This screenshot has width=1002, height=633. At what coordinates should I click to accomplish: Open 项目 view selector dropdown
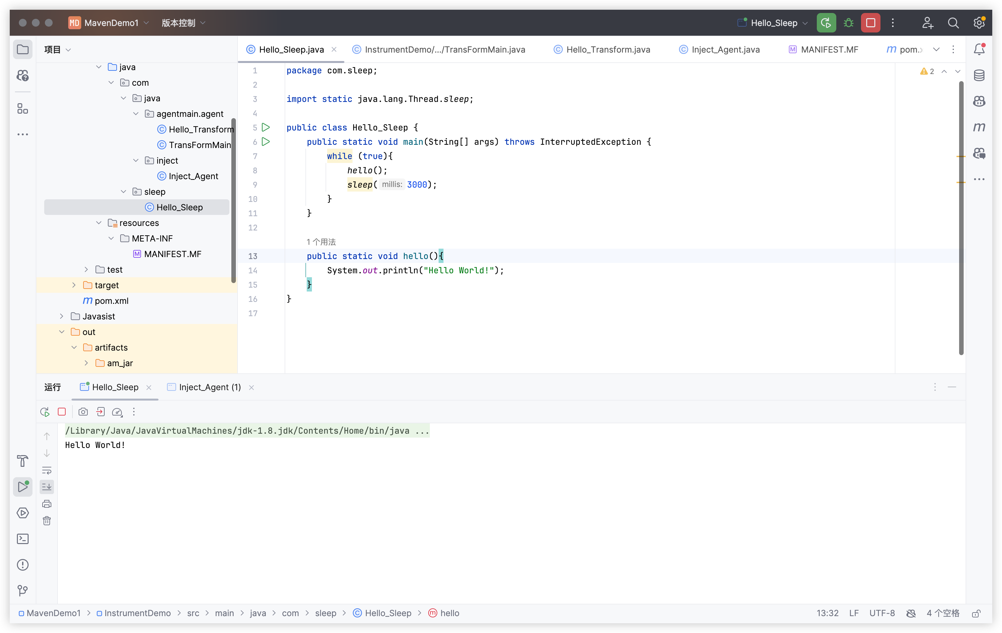[58, 49]
